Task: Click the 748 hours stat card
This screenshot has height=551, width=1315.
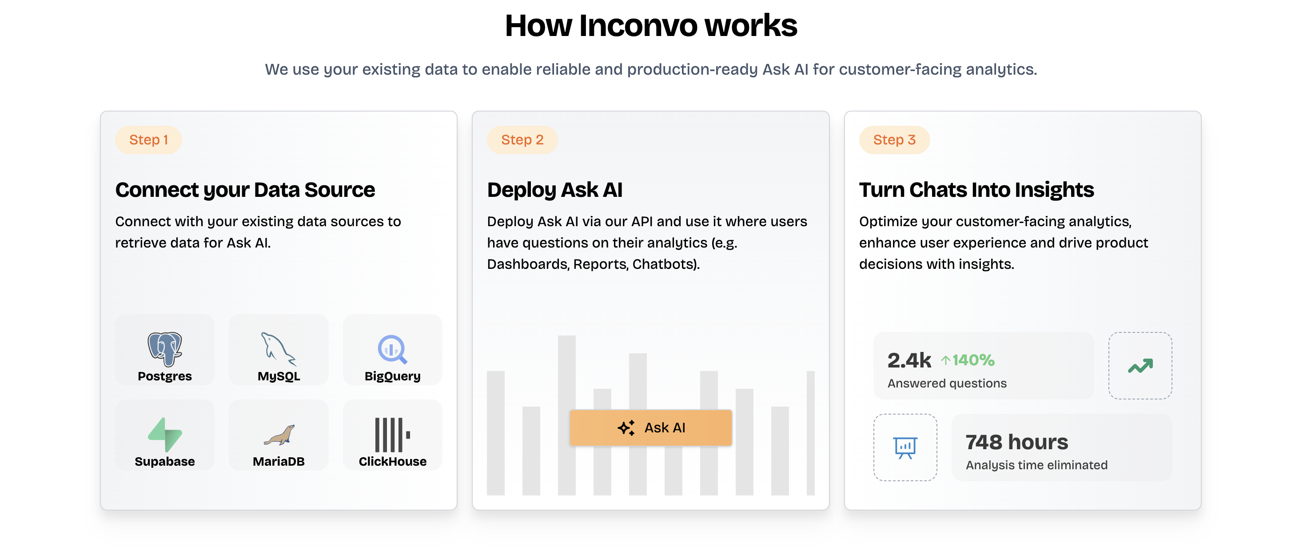Action: (1061, 447)
